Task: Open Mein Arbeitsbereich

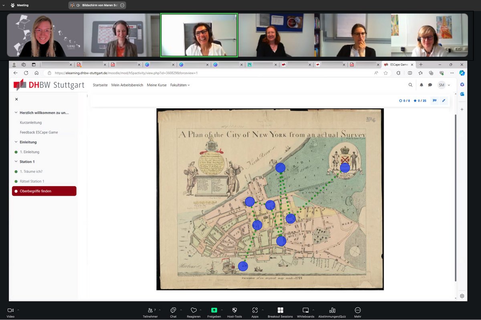Action: (x=127, y=85)
